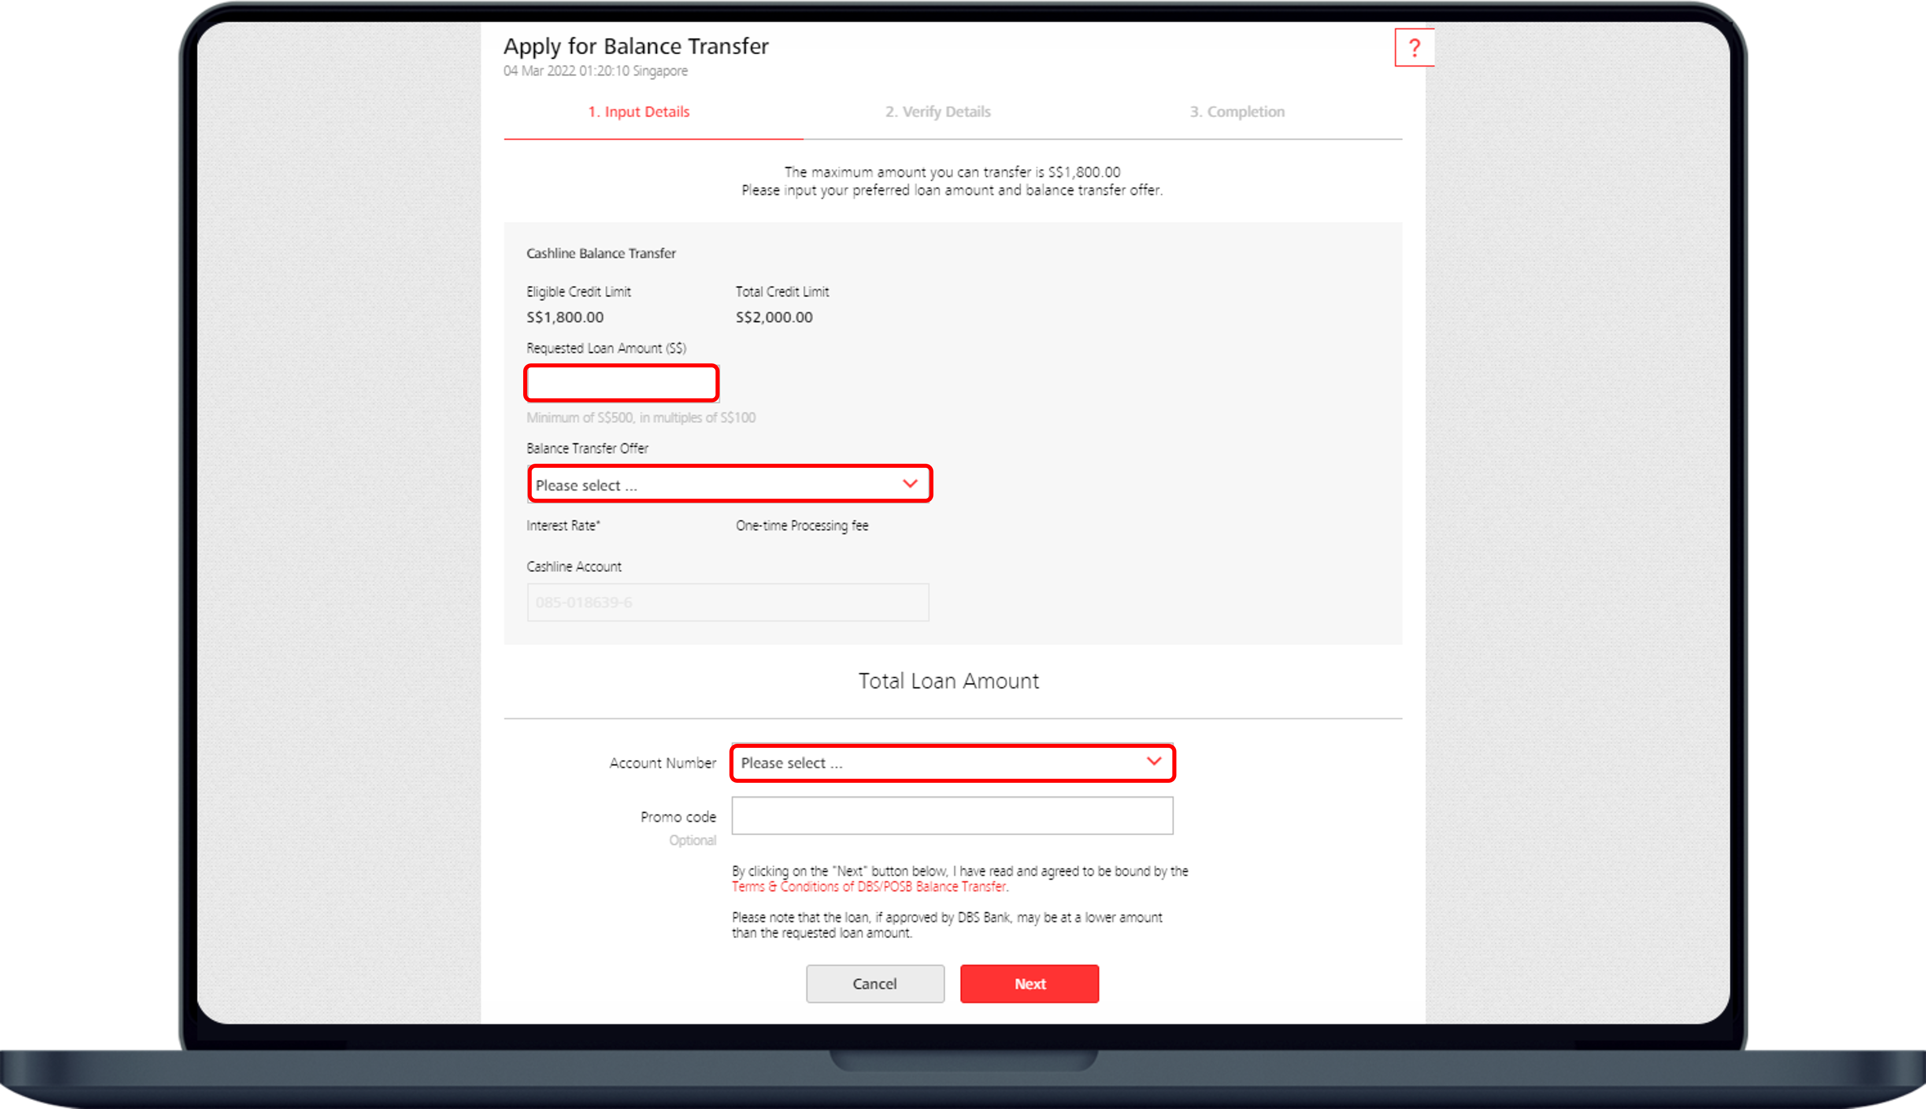This screenshot has width=1926, height=1109.
Task: Go to the Verify Details step tab
Action: [x=938, y=112]
